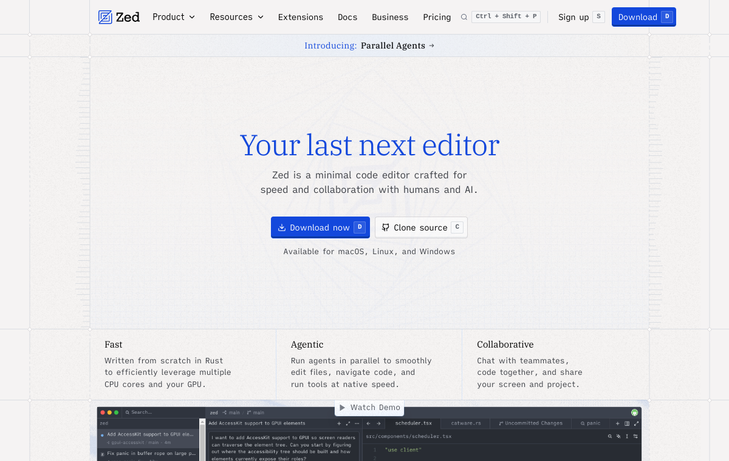The width and height of the screenshot is (729, 461).
Task: Open the Uncommitted Changes tab
Action: pos(530,423)
